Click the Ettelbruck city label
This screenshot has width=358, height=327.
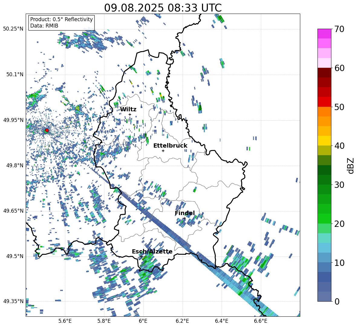(170, 146)
